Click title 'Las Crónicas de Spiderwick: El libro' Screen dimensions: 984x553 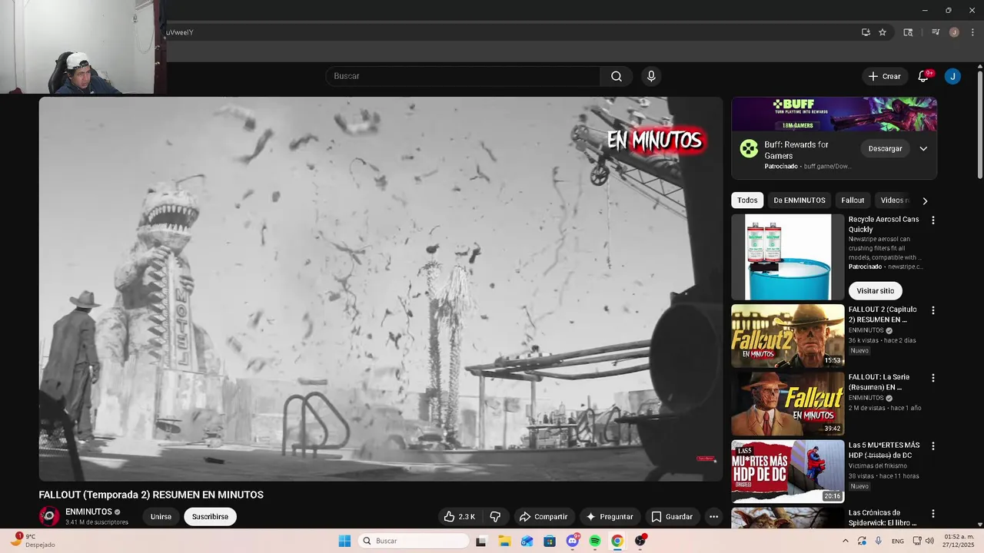point(884,518)
